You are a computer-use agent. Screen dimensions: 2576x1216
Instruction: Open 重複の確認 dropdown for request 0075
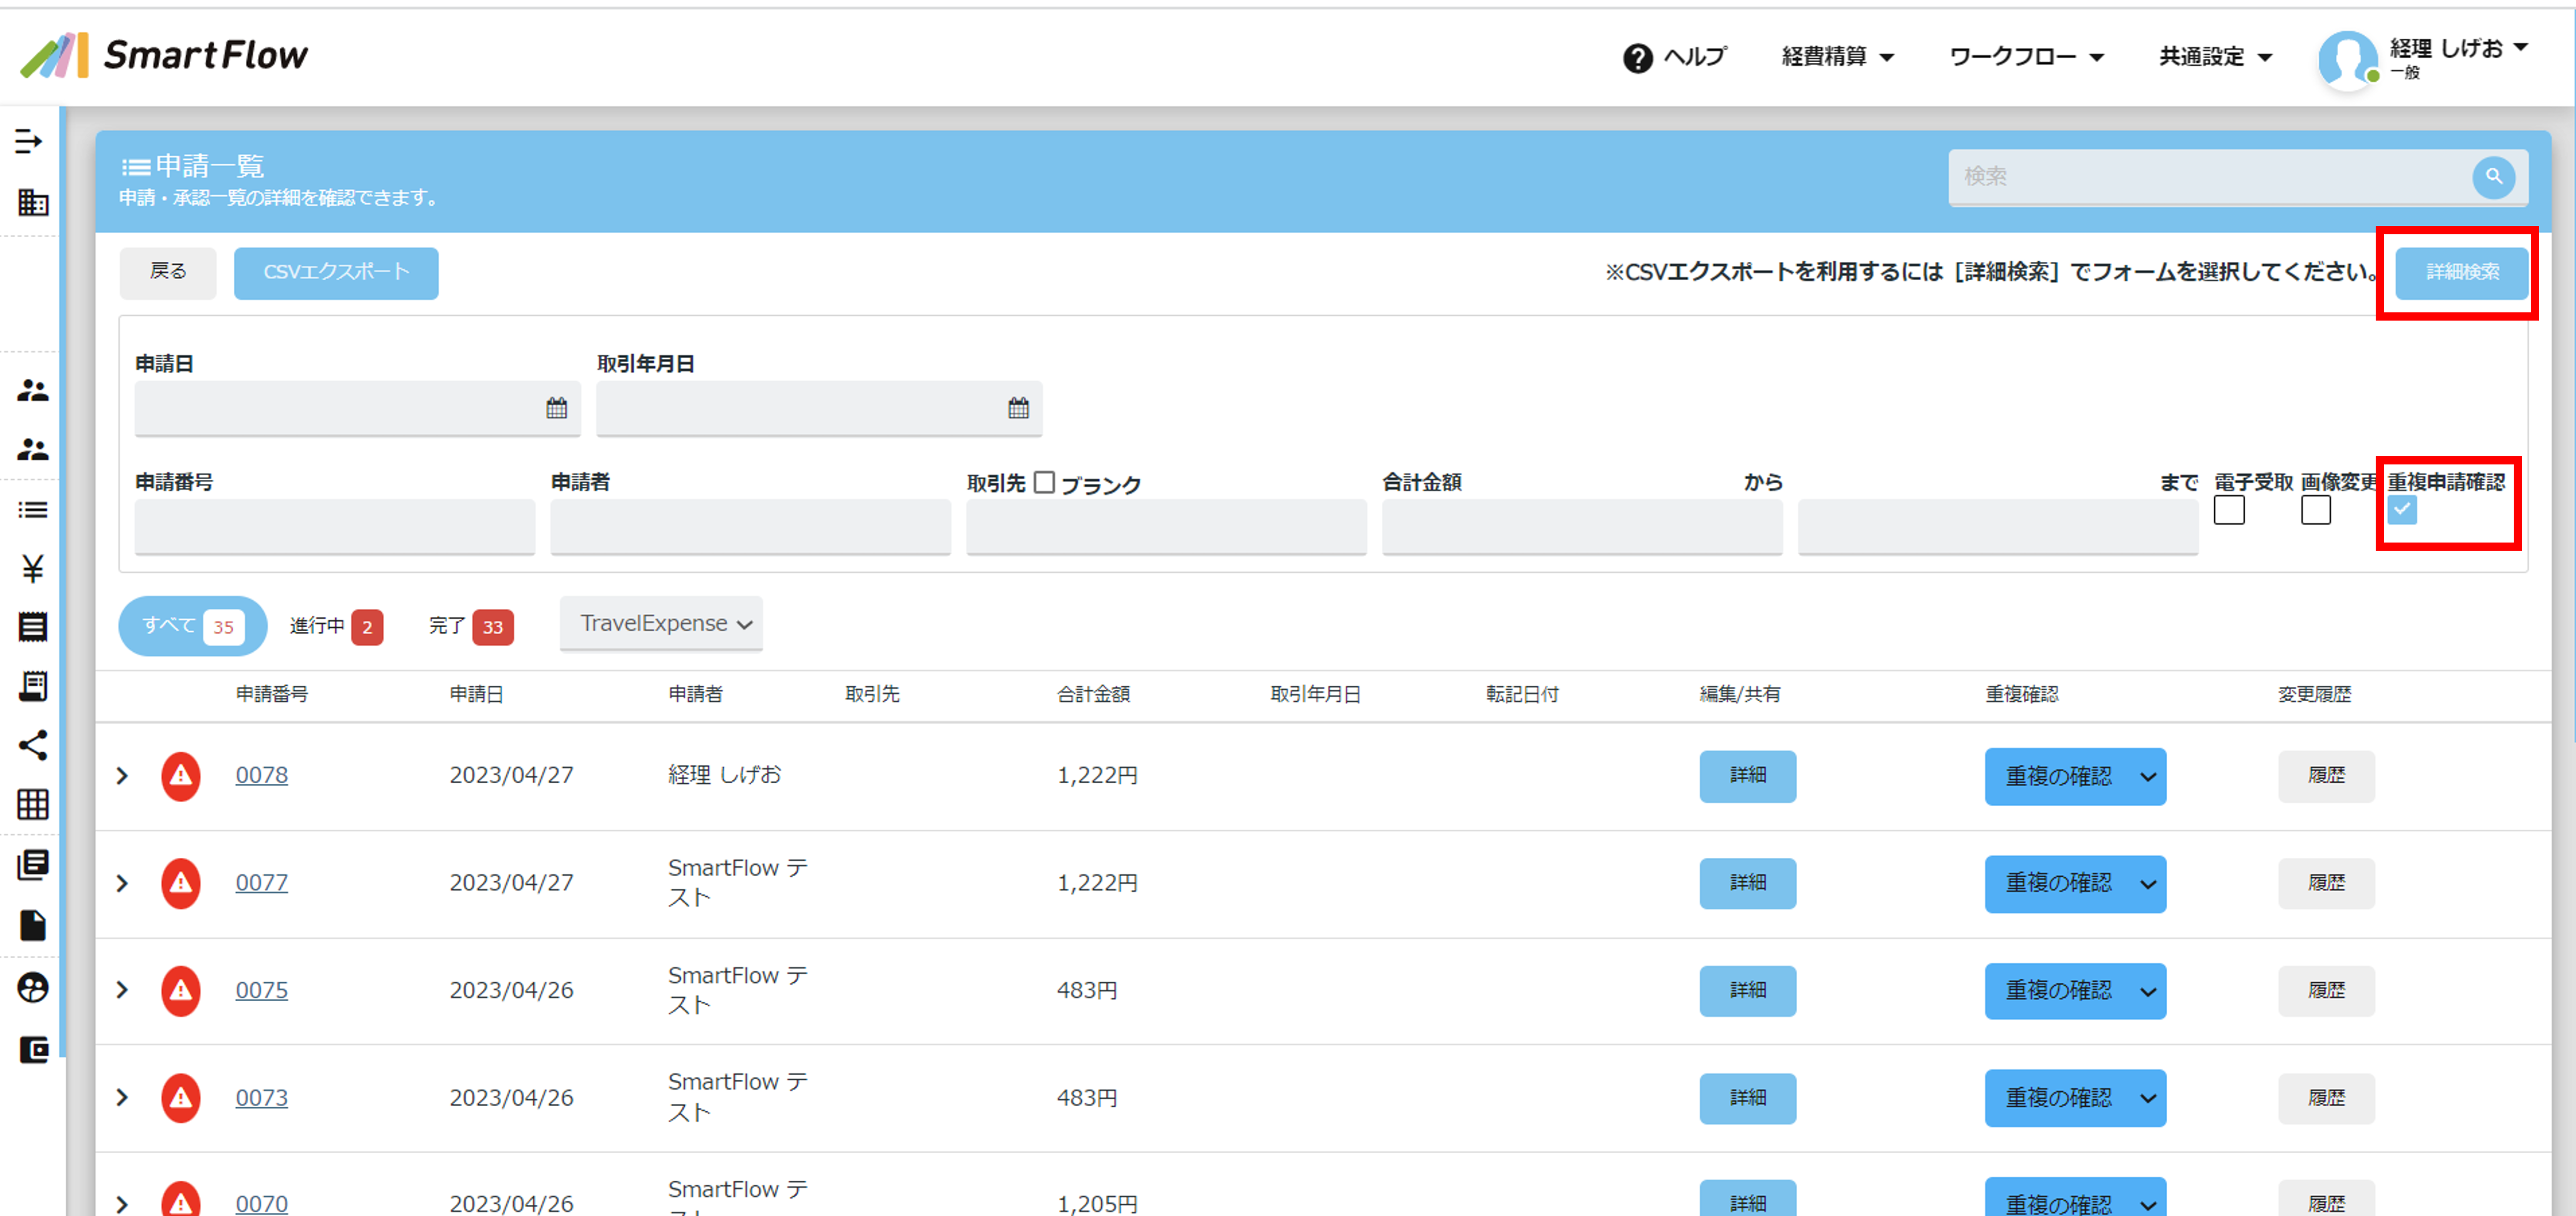[x=2075, y=991]
